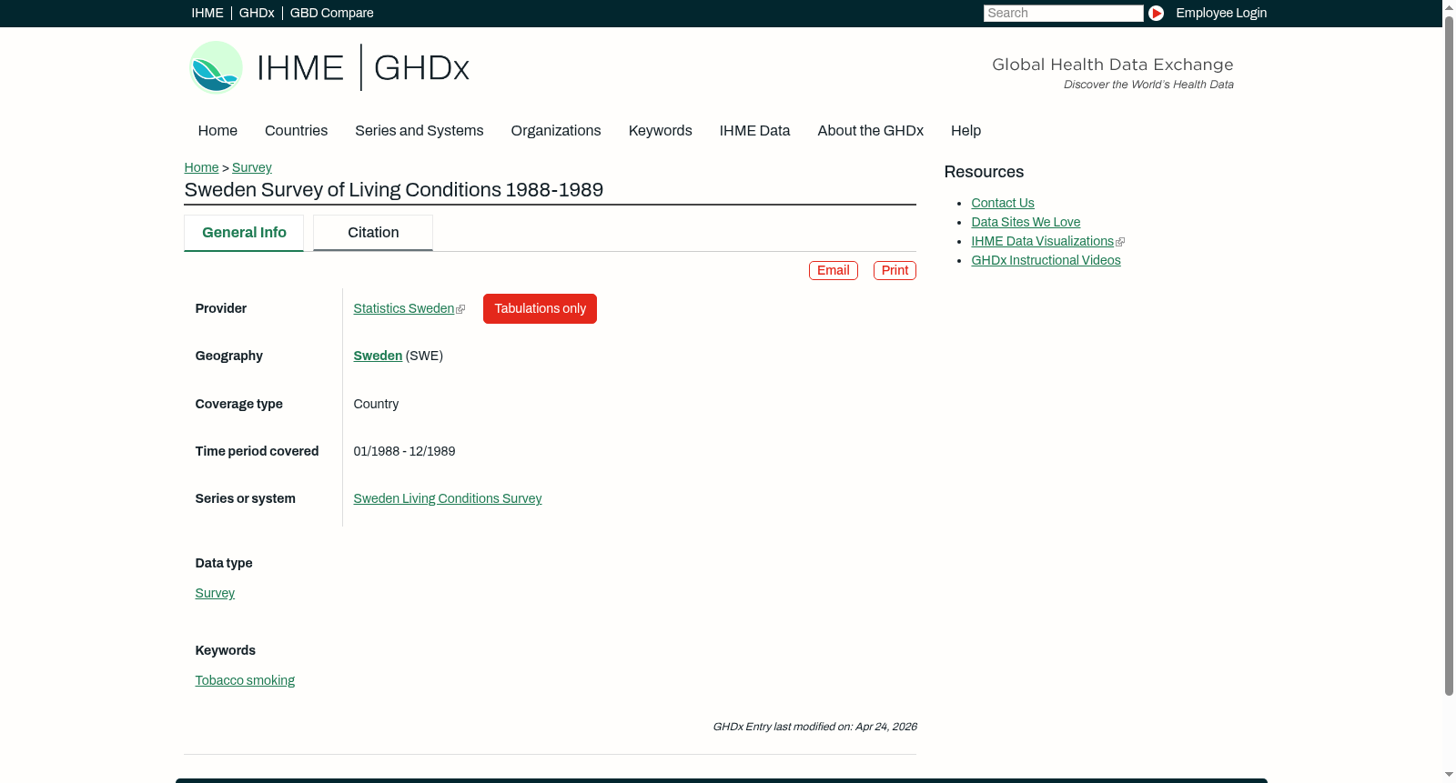1456x783 pixels.
Task: Open the Keywords menu item
Action: click(x=661, y=131)
